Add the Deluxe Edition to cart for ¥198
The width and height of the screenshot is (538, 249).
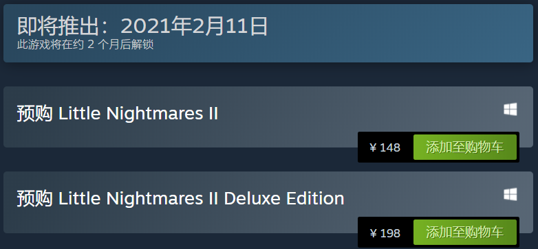[x=464, y=233]
